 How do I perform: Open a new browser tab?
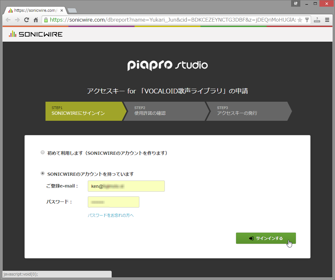[72, 10]
